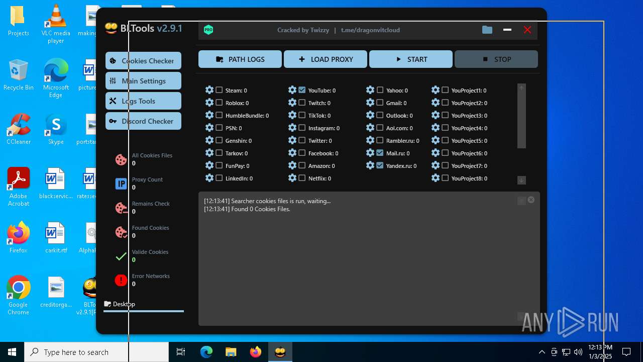Open Windows Start menu
Viewport: 643px width, 362px height.
click(12, 352)
